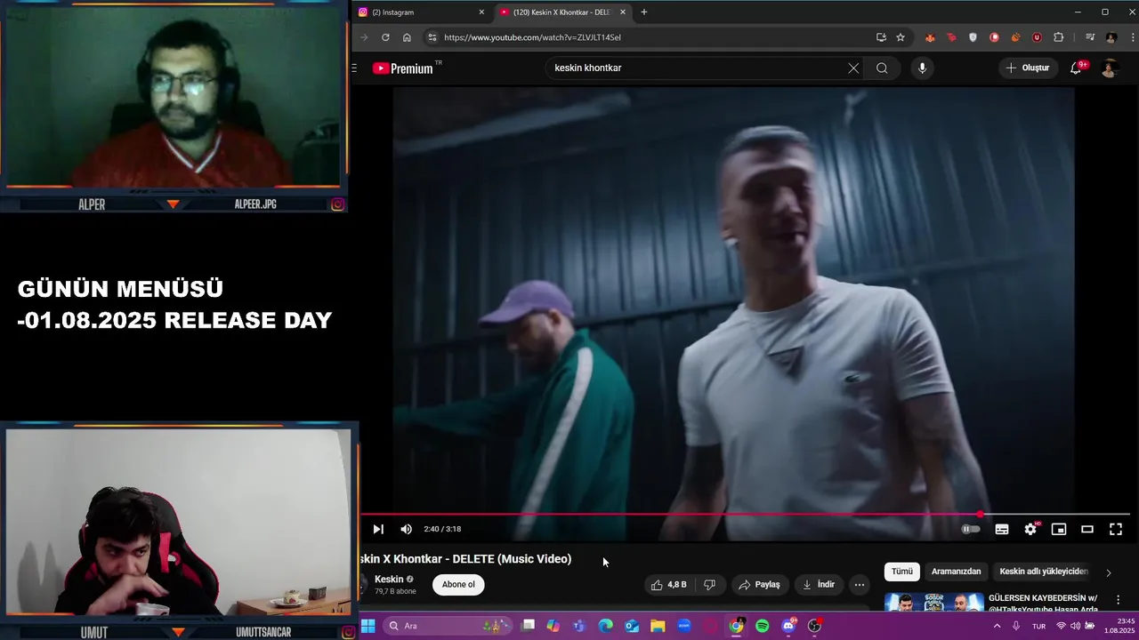
Task: Mute the YouTube player volume
Action: [406, 529]
